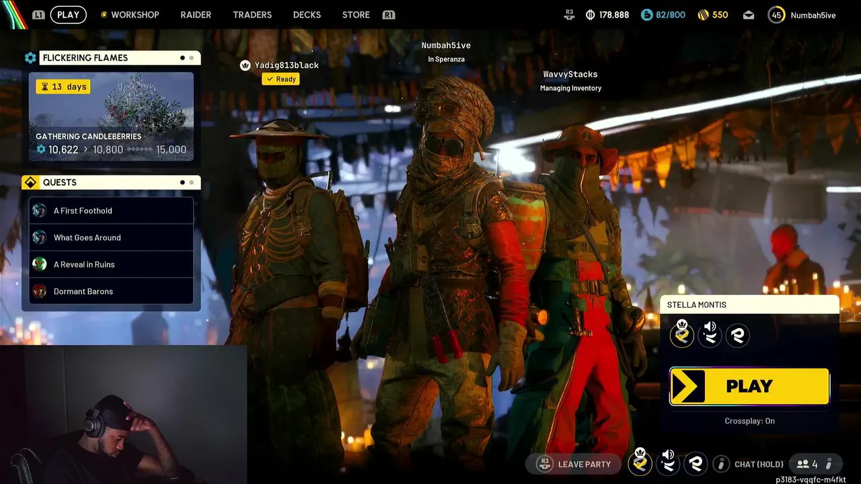Open the PLAY tab in top navigation
Viewport: 861px width, 484px height.
click(x=68, y=15)
